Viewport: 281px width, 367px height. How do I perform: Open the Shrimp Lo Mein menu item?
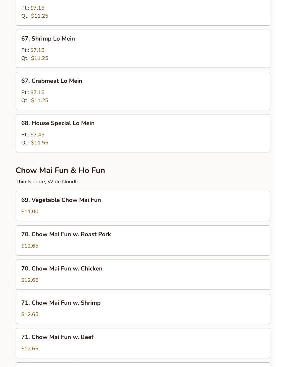coord(48,39)
